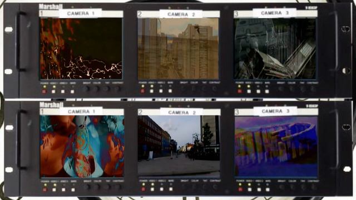Adjust COLOR knob on bottom rack Camera 3
The height and width of the screenshot is (200, 356).
point(292,187)
